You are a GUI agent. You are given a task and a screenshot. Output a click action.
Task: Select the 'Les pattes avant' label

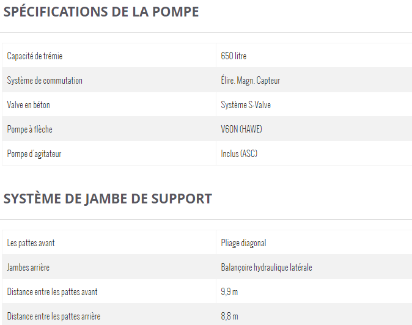coord(31,243)
